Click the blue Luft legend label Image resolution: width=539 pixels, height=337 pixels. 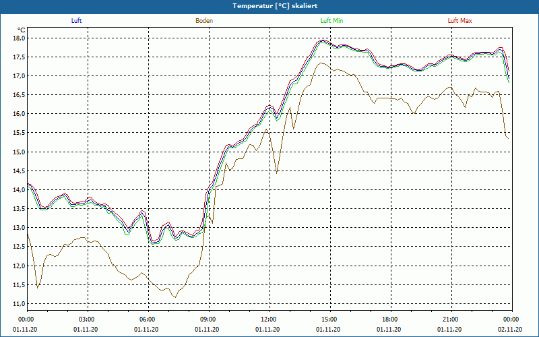(76, 21)
